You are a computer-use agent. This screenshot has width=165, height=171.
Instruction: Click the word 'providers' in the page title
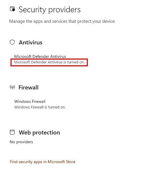[x=64, y=10]
